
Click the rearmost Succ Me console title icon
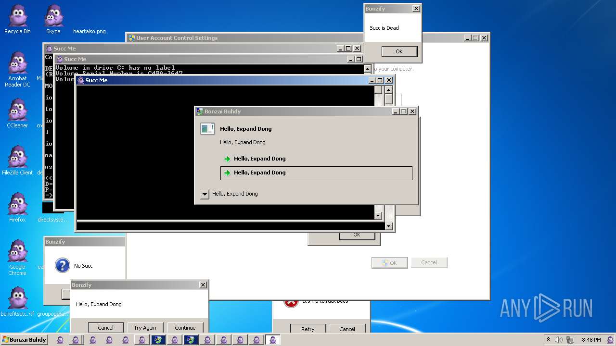click(x=49, y=49)
